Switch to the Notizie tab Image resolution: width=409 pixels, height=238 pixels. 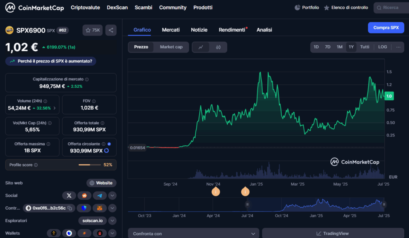pyautogui.click(x=199, y=30)
